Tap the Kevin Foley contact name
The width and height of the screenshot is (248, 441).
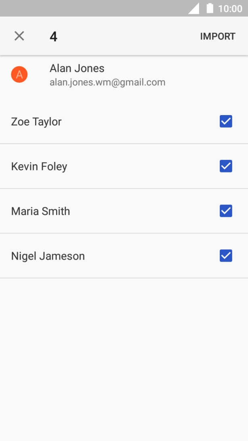click(x=39, y=166)
